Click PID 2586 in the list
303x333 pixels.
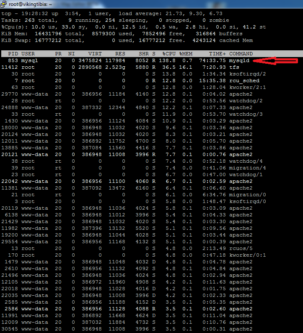click(x=11, y=309)
